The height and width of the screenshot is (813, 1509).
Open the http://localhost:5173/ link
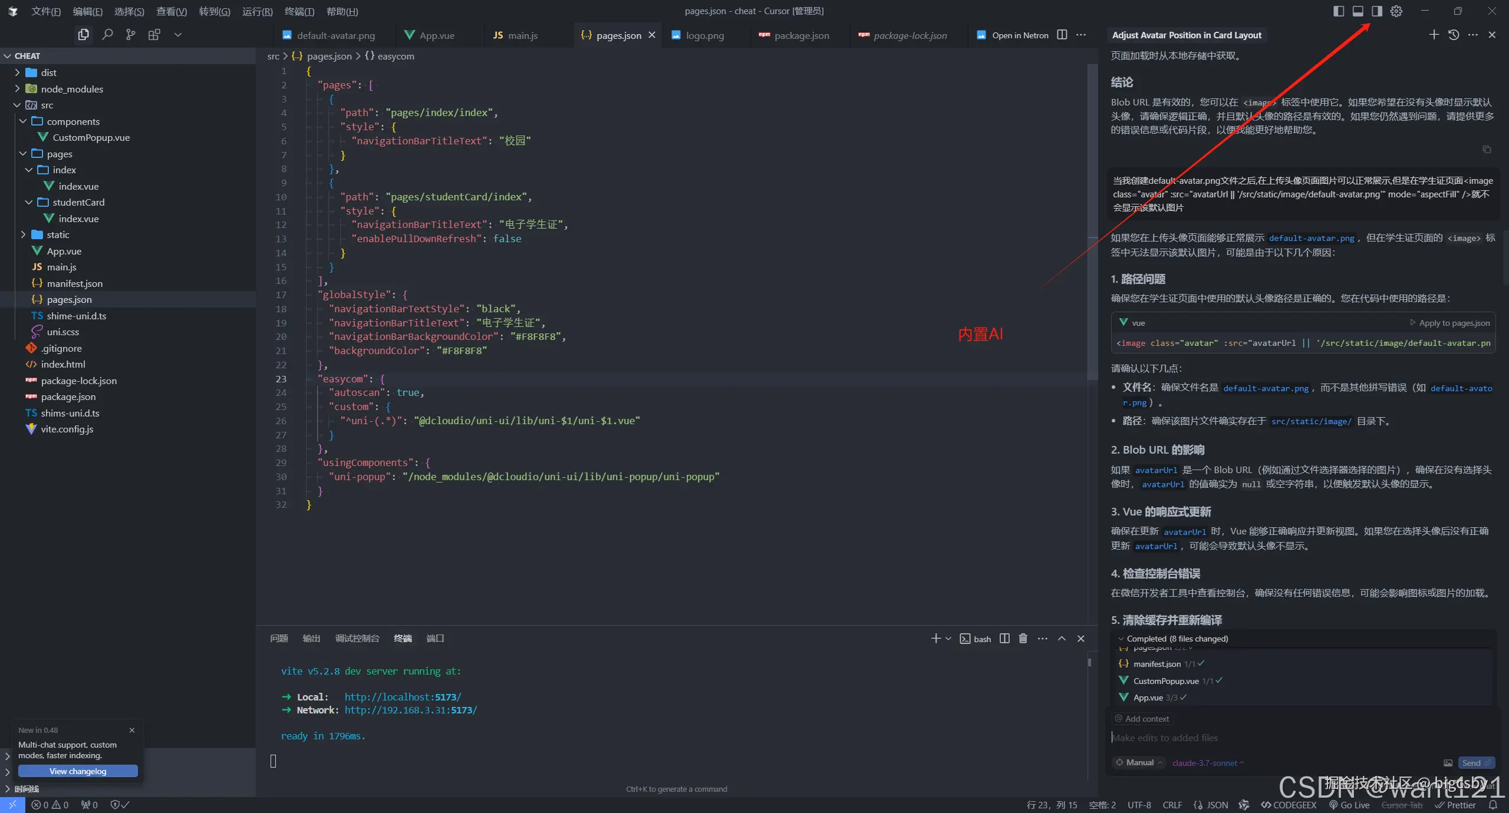point(403,697)
